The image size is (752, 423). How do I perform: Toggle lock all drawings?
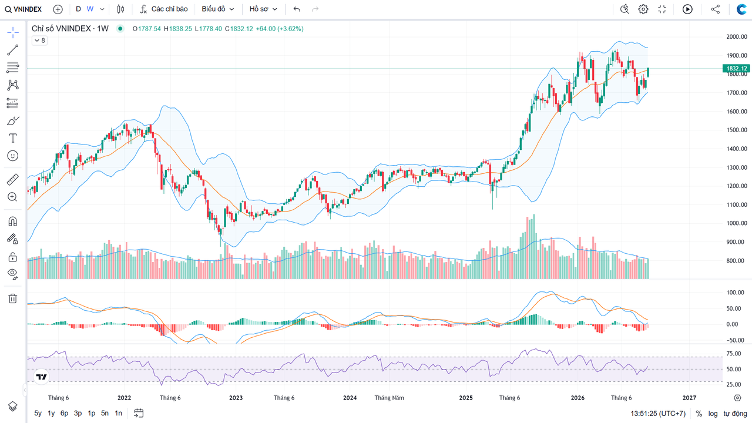(x=12, y=257)
